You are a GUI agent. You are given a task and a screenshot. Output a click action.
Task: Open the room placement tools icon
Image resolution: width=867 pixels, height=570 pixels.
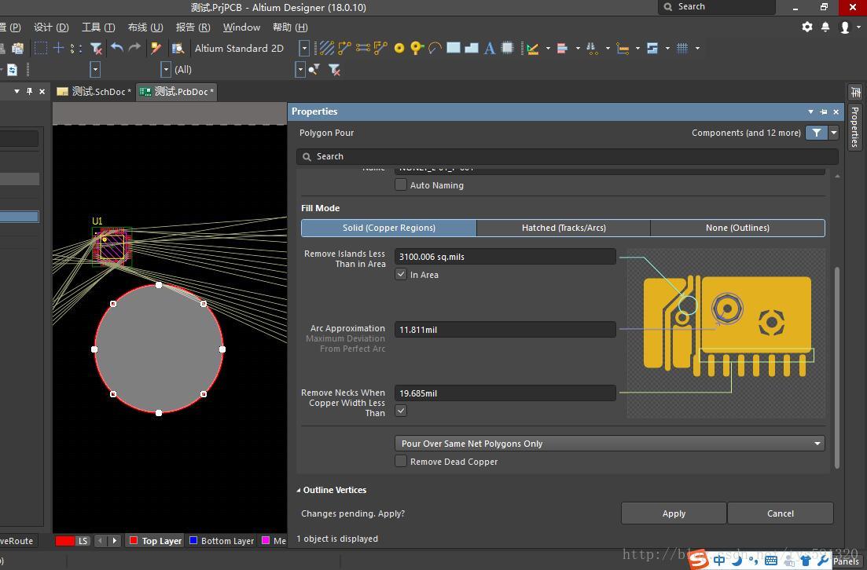652,48
